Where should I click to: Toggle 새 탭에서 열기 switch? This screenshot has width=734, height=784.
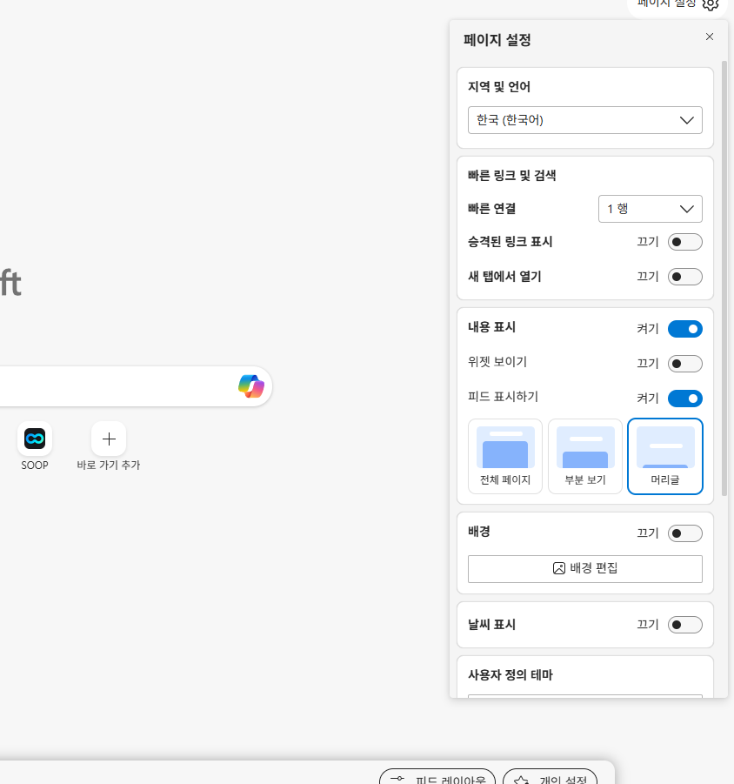[x=685, y=277]
